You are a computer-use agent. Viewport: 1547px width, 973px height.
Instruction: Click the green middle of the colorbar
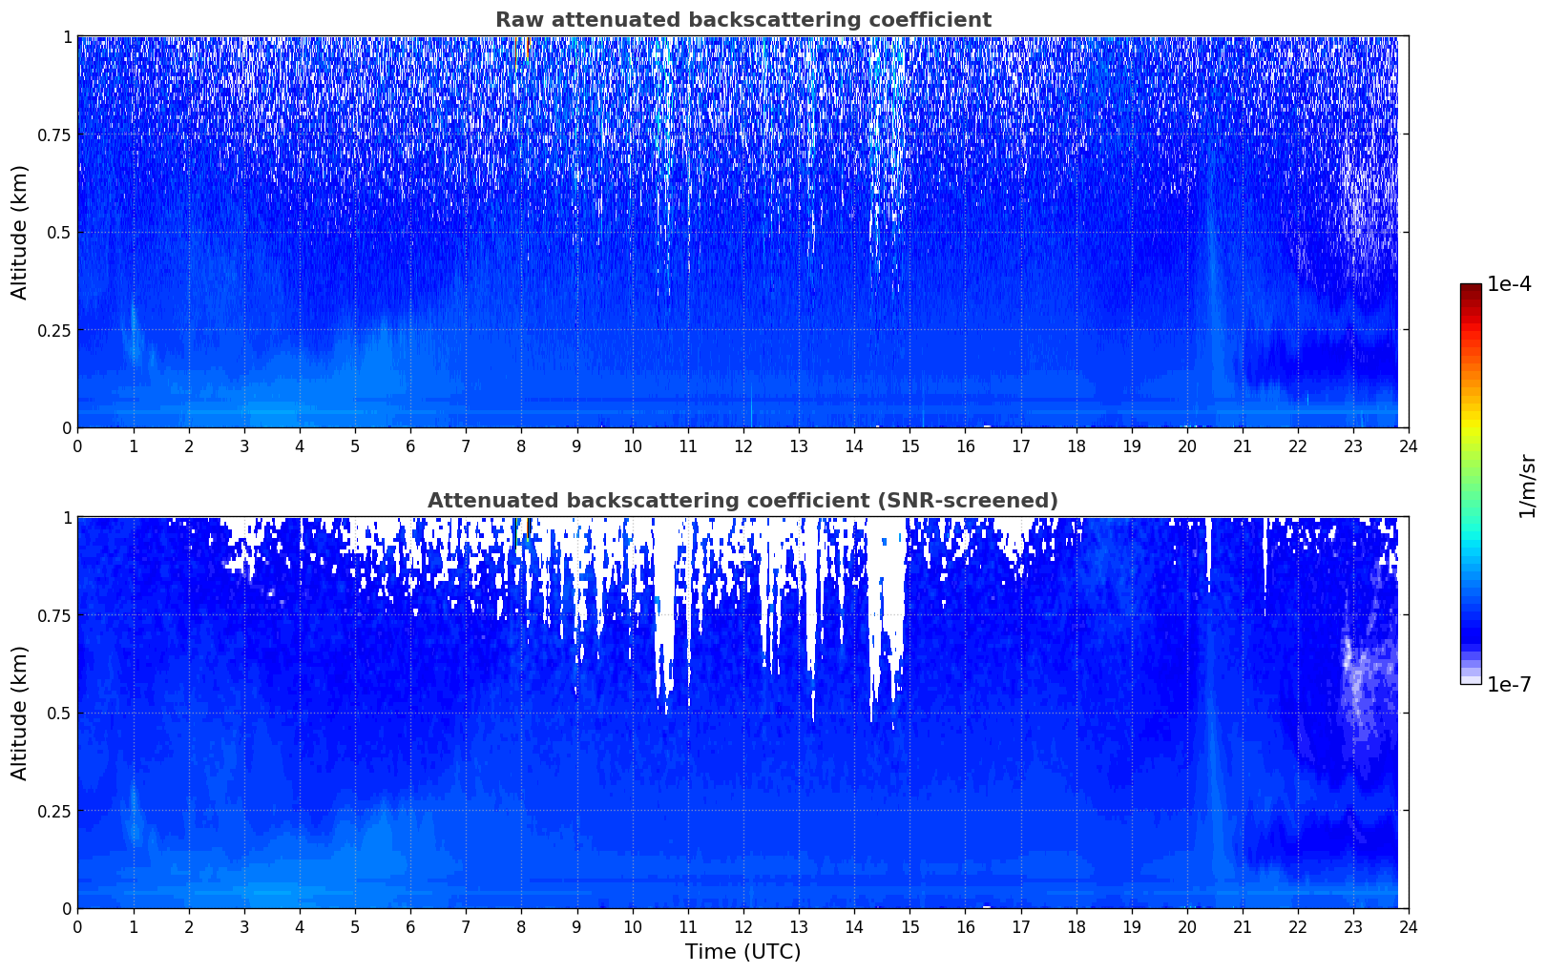point(1471,477)
